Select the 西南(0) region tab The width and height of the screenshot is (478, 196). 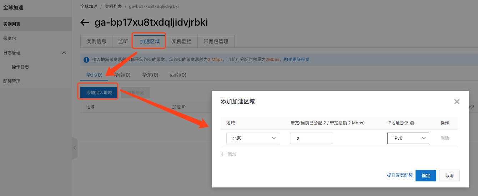178,75
